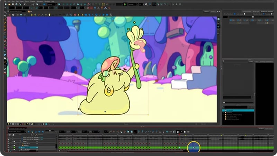
Task: Click the red playhead marker on timeline ruler
Action: [179, 135]
